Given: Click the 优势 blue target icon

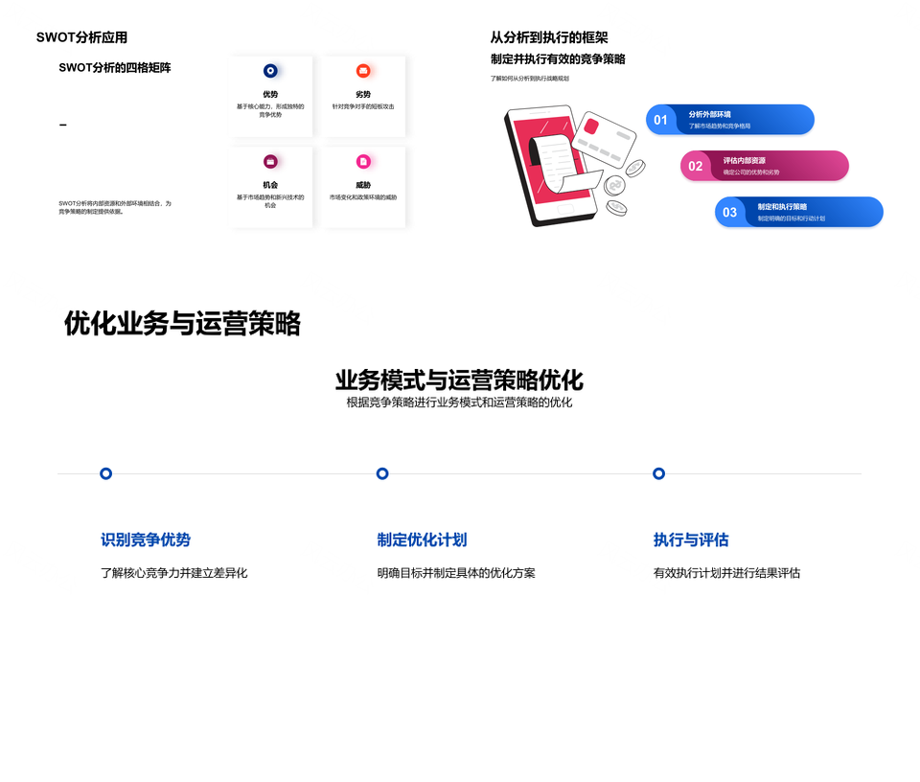Looking at the screenshot, I should click(x=270, y=71).
